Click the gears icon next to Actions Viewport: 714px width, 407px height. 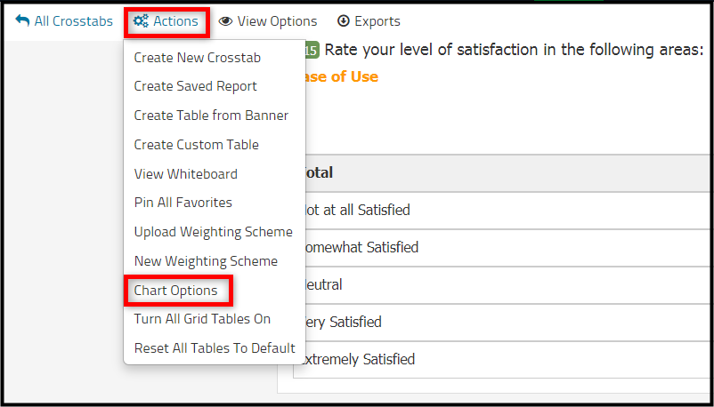click(141, 21)
